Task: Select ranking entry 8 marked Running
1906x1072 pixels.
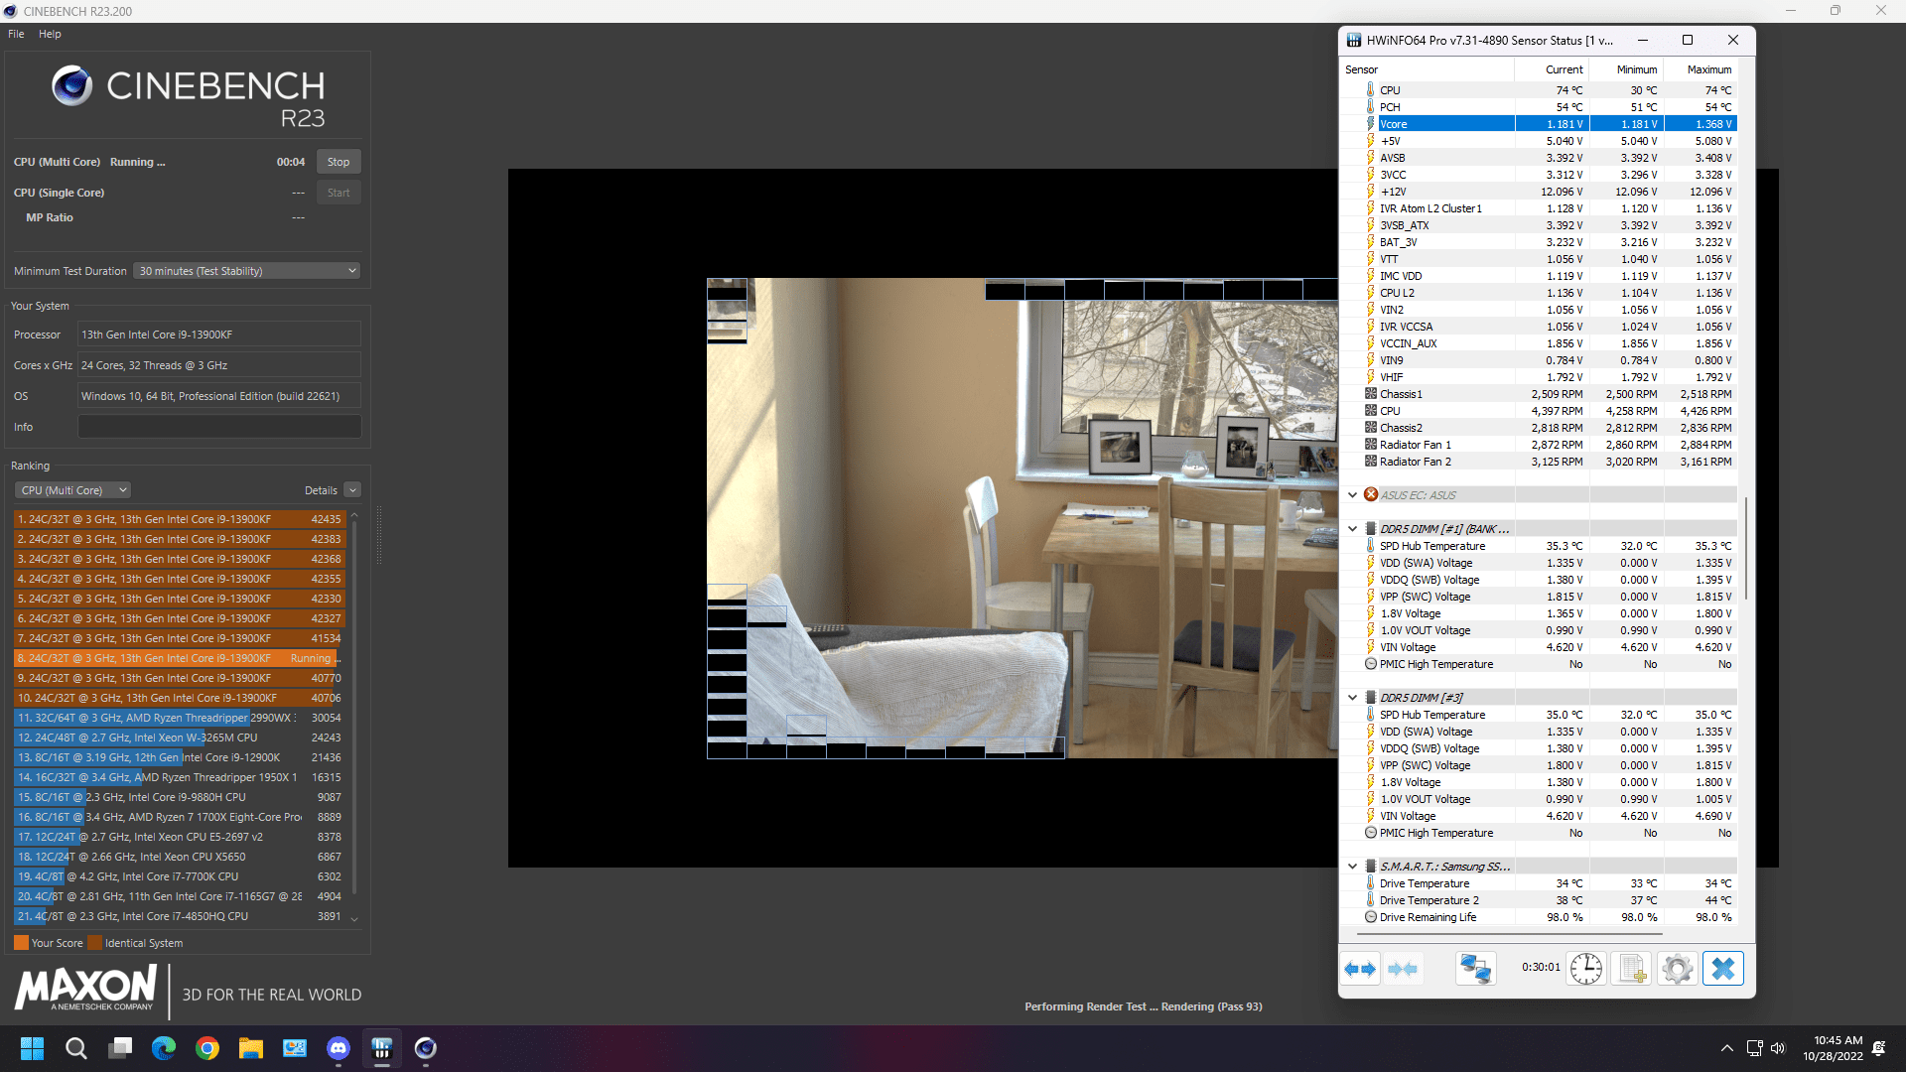Action: point(179,658)
